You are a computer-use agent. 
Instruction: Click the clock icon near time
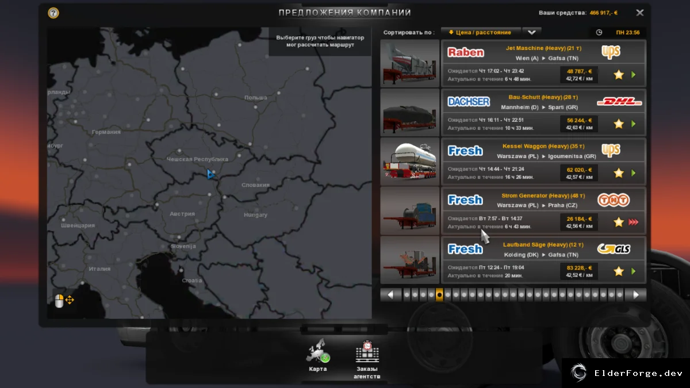[599, 33]
